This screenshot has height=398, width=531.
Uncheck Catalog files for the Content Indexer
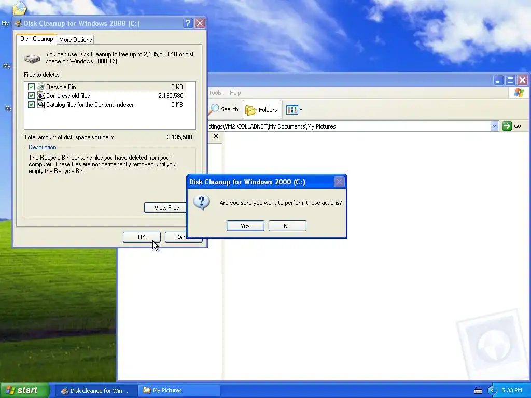pos(31,105)
